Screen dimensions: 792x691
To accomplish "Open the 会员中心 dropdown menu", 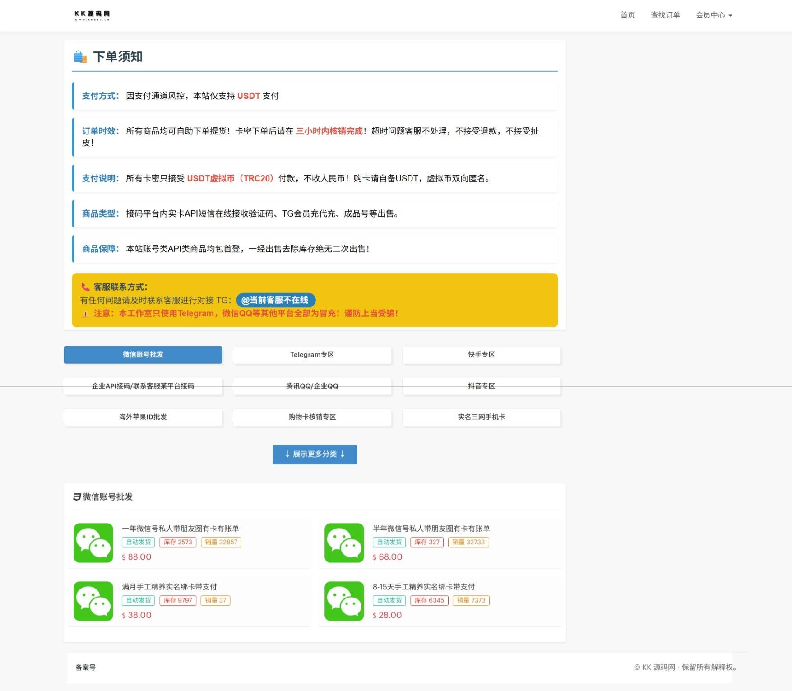I will (714, 15).
